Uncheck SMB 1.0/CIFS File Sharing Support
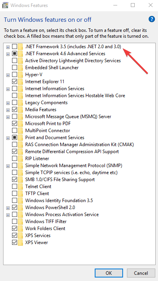 point(14,180)
